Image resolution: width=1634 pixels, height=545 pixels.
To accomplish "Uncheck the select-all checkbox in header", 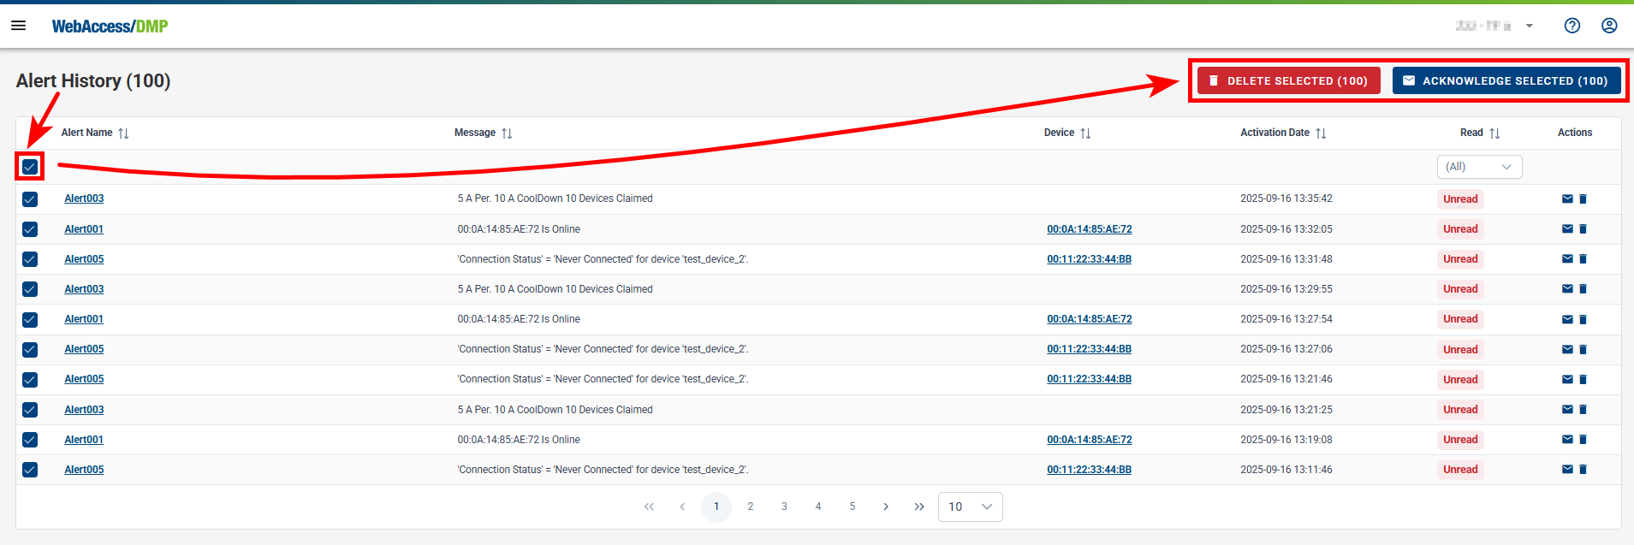I will [x=30, y=167].
